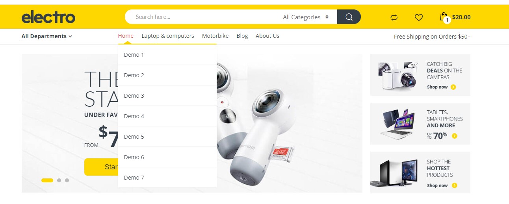Select the third slider dot

tap(67, 180)
